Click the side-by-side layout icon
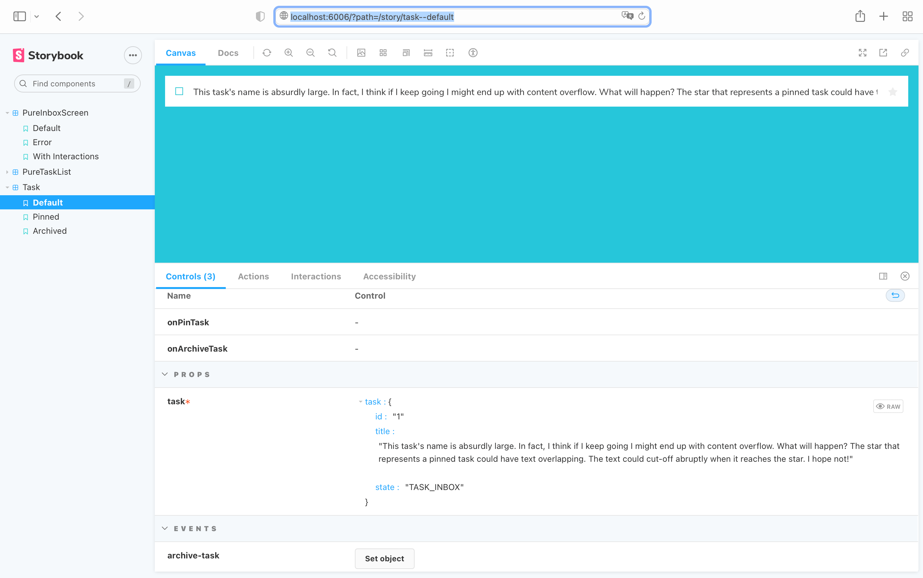923x578 pixels. point(883,276)
